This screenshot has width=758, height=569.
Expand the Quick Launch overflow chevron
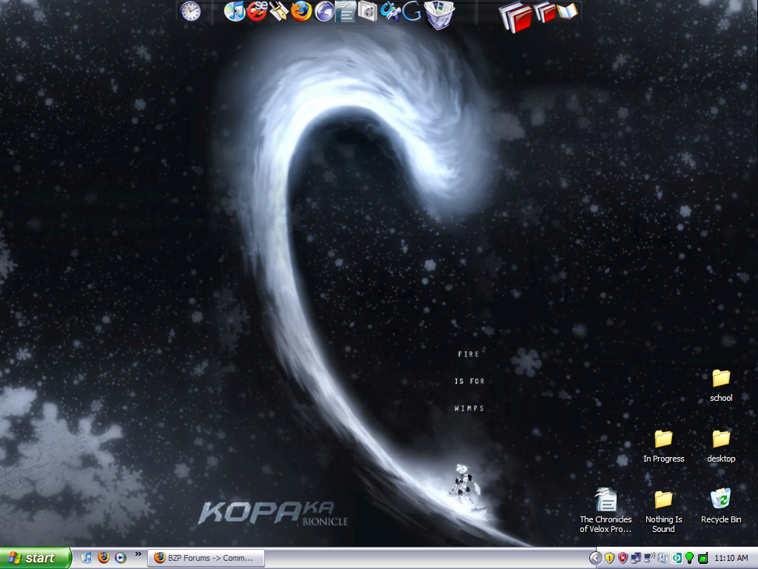tap(138, 554)
